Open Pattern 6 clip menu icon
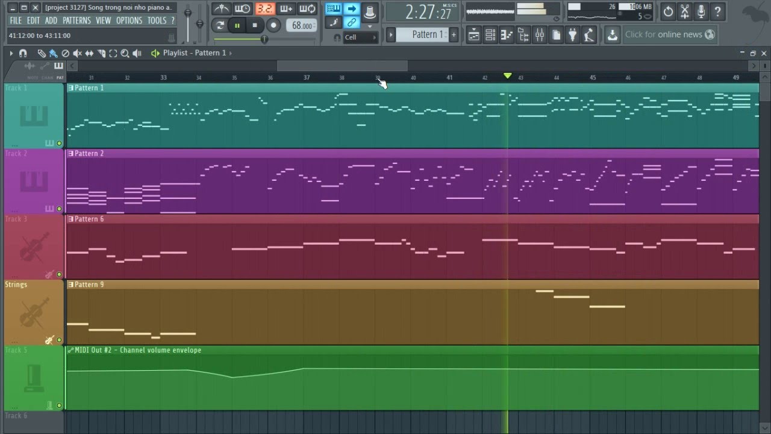Viewport: 771px width, 434px height. (x=70, y=219)
